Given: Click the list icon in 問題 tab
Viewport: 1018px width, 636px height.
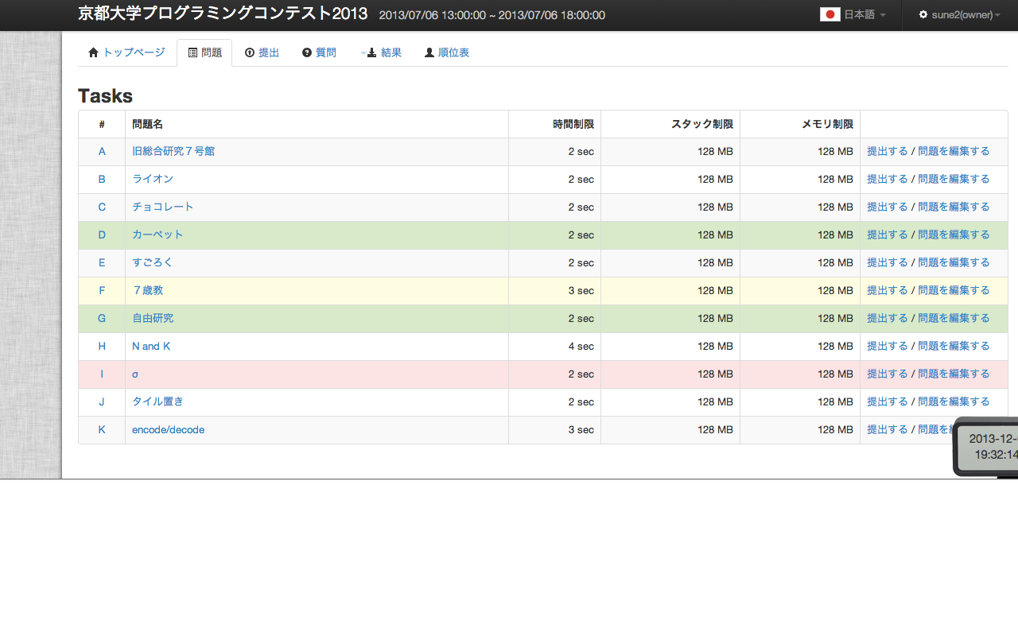Looking at the screenshot, I should 192,52.
